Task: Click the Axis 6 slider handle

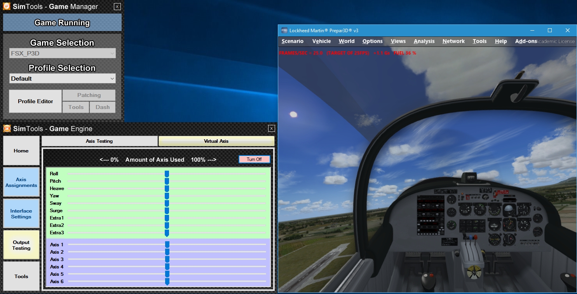Action: click(x=167, y=282)
